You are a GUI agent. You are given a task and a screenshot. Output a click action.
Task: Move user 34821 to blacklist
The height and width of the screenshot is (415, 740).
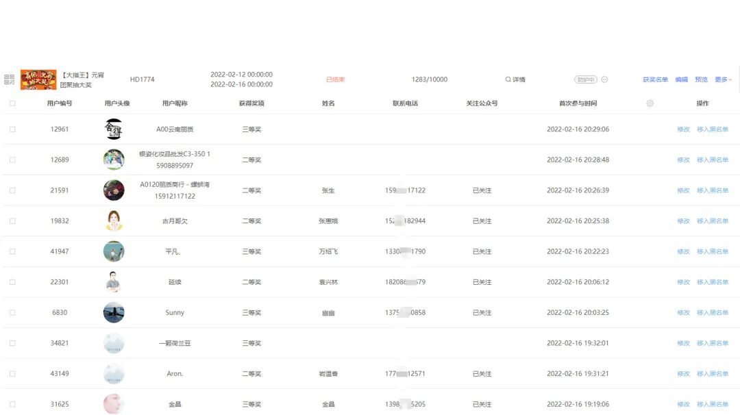point(713,343)
